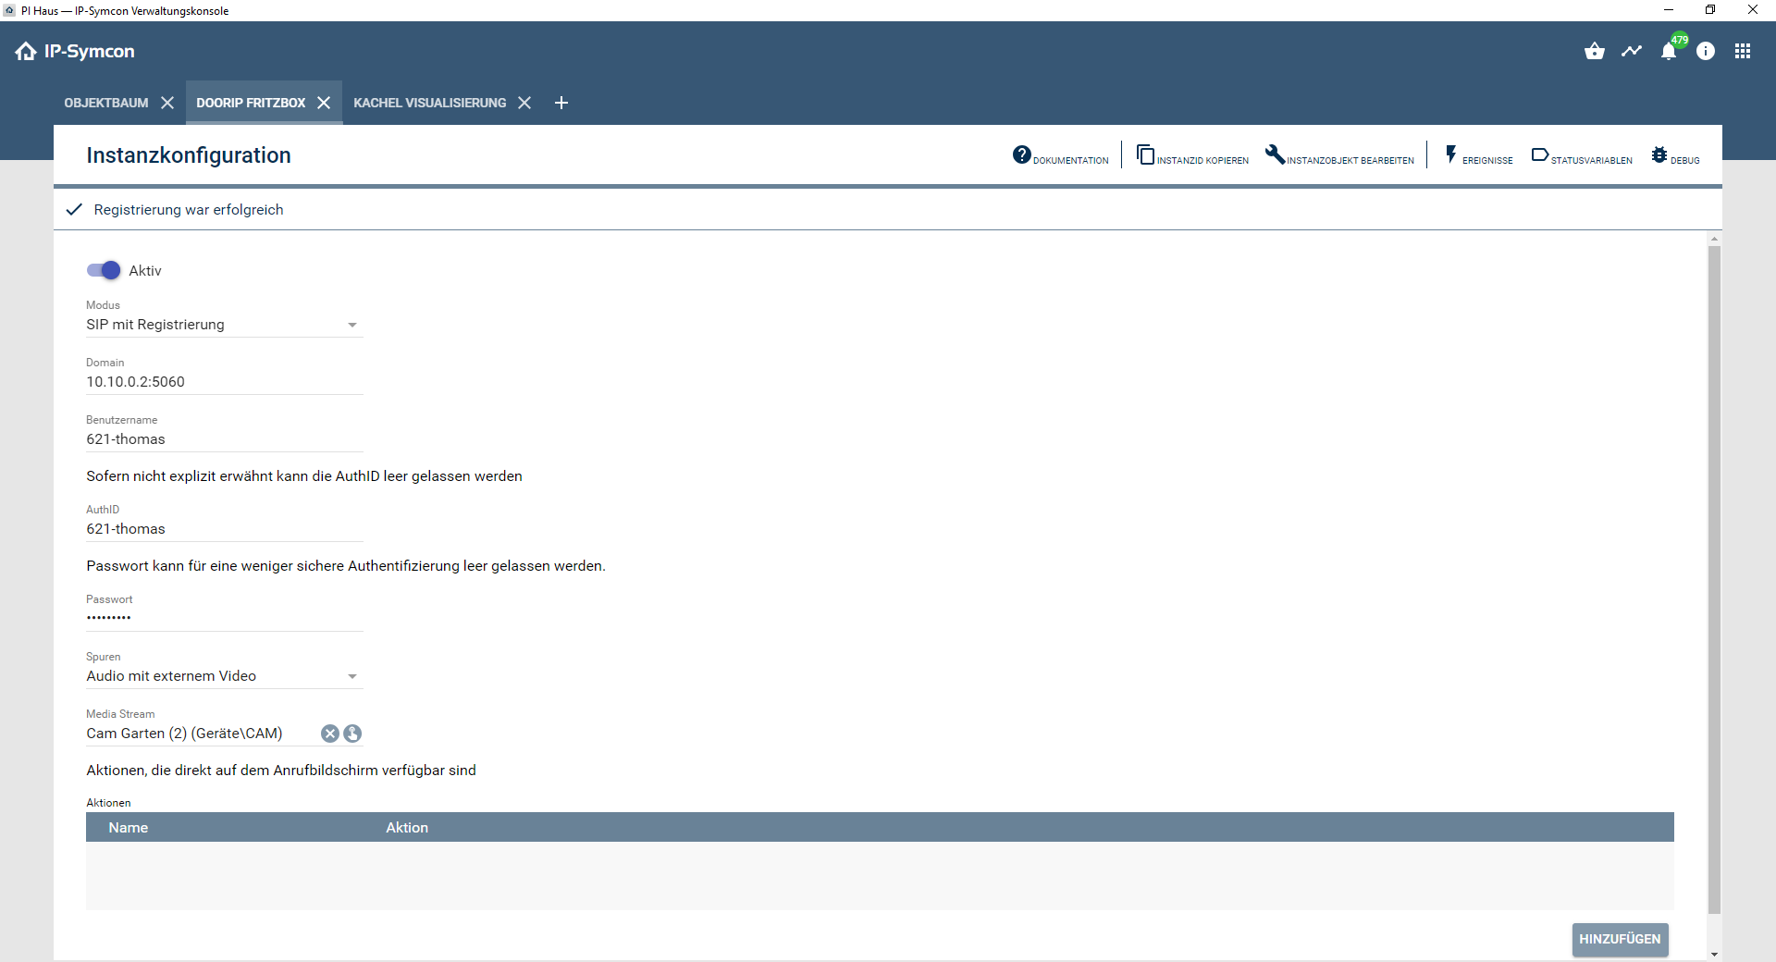This screenshot has height=962, width=1776.
Task: Click the Instanzkonfiguration heading
Action: (x=189, y=155)
